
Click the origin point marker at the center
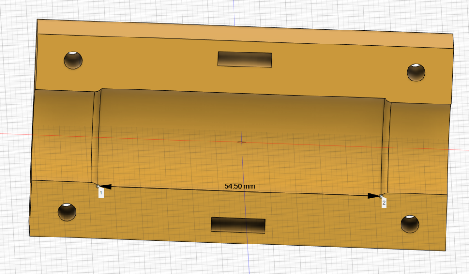click(242, 142)
